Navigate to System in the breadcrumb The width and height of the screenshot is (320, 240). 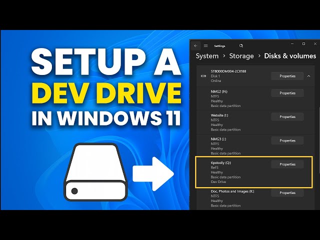coord(207,56)
